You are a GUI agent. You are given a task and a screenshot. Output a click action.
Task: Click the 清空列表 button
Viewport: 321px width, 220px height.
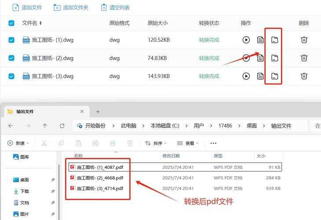[115, 7]
